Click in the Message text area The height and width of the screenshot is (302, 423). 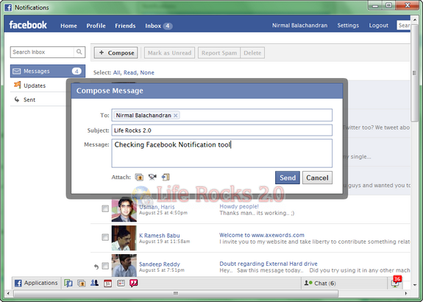pyautogui.click(x=221, y=153)
